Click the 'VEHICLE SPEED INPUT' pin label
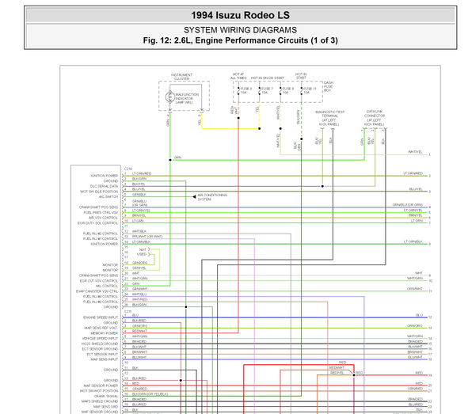The height and width of the screenshot is (414, 468). pos(100,339)
